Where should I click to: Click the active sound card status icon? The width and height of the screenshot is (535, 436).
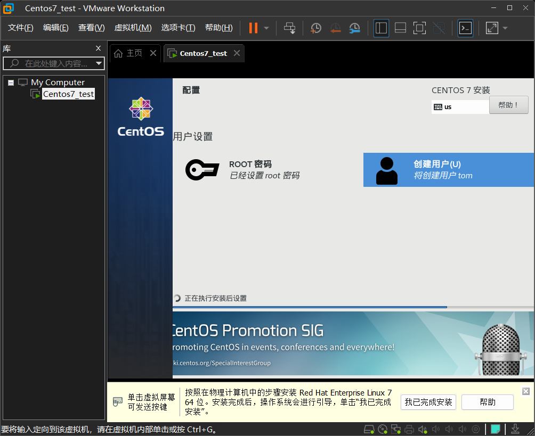pos(423,429)
